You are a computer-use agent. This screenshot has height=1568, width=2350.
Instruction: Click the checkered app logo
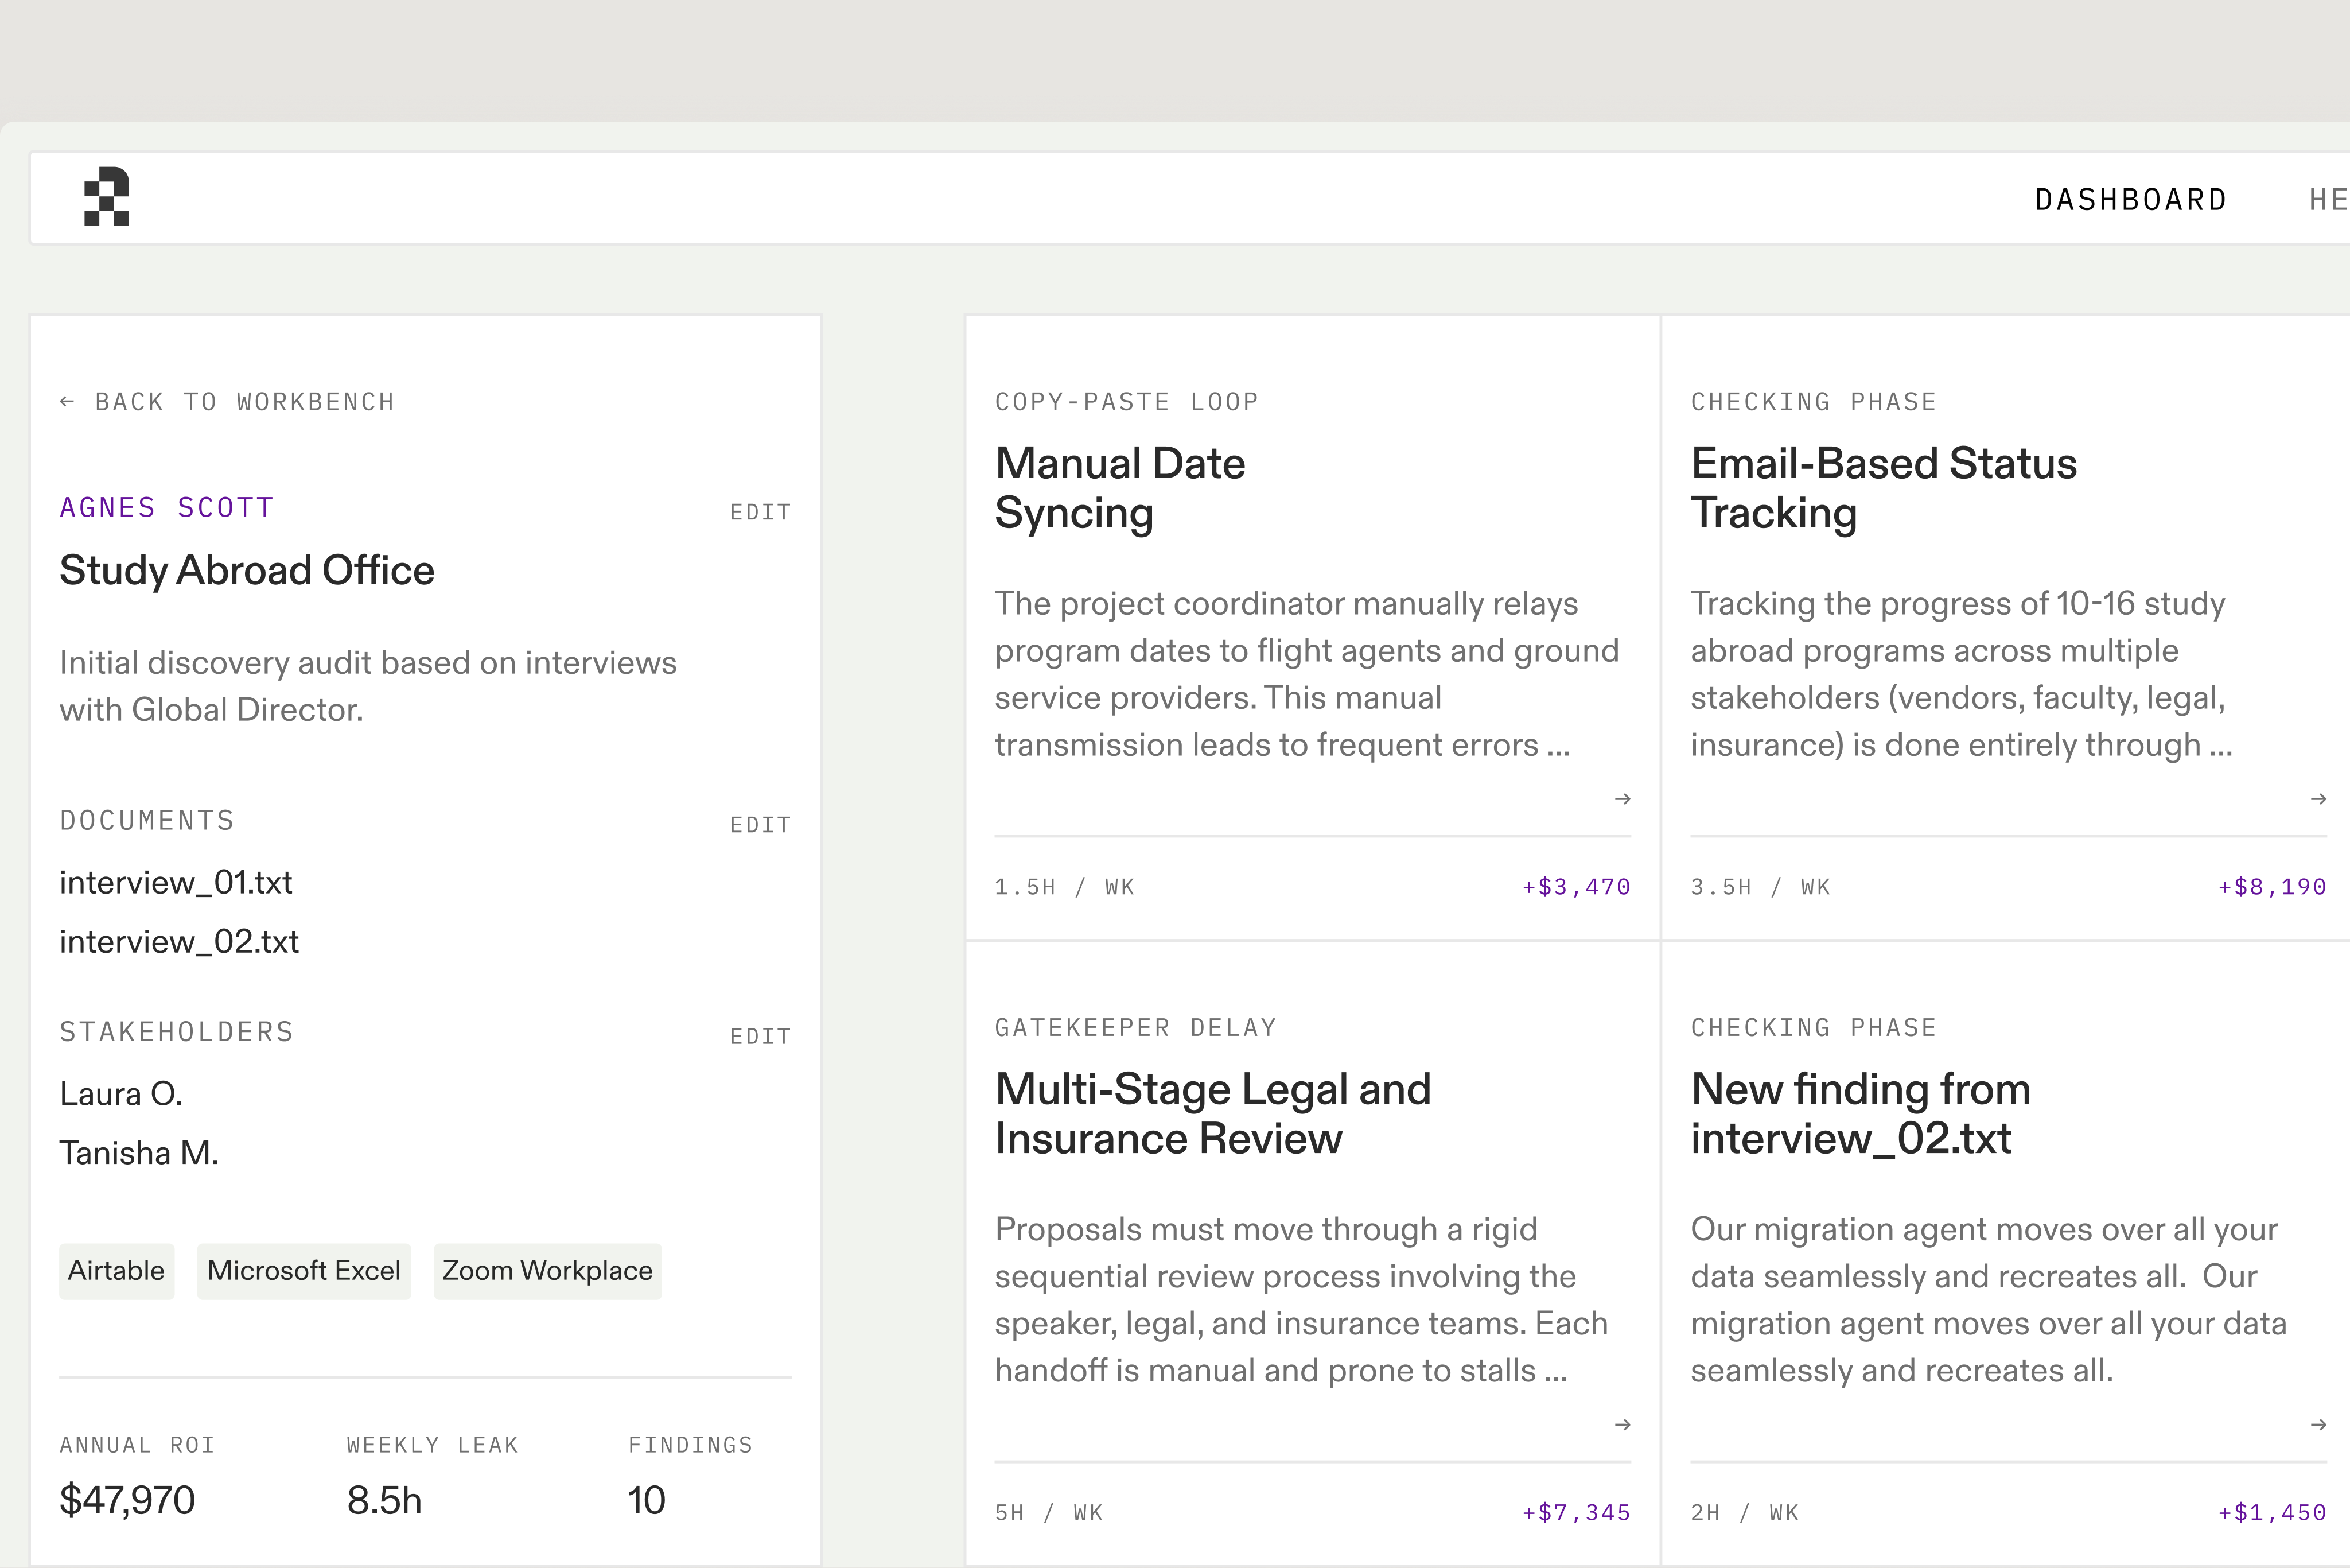coord(107,197)
